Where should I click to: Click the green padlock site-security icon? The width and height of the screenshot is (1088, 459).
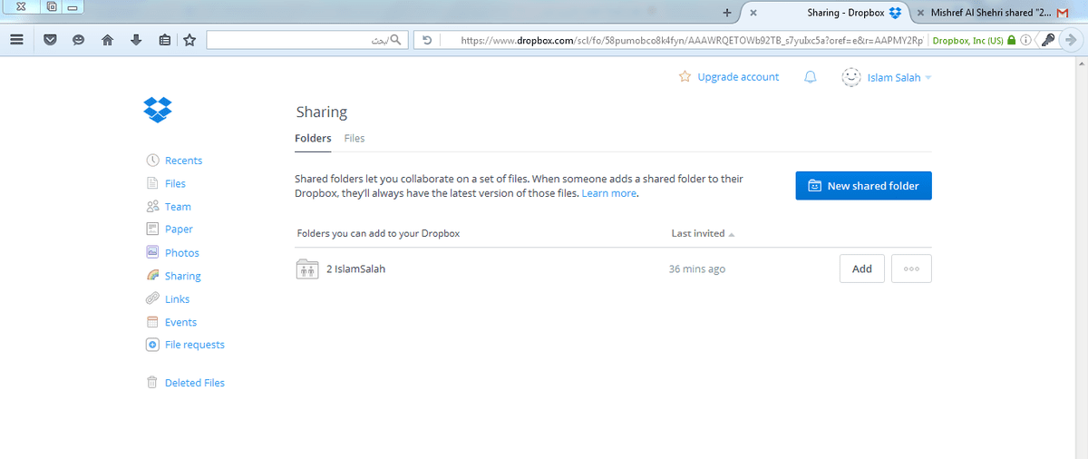point(1012,40)
